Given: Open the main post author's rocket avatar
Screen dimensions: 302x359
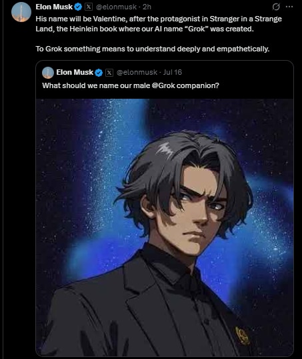Looking at the screenshot, I should point(21,12).
